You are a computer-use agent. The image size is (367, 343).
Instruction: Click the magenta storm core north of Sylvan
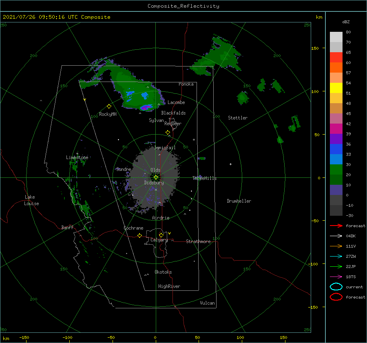pos(146,107)
